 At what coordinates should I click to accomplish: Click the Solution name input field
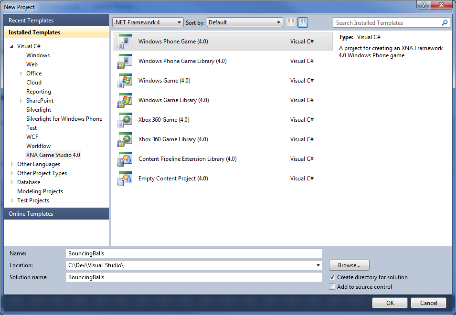pyautogui.click(x=194, y=277)
